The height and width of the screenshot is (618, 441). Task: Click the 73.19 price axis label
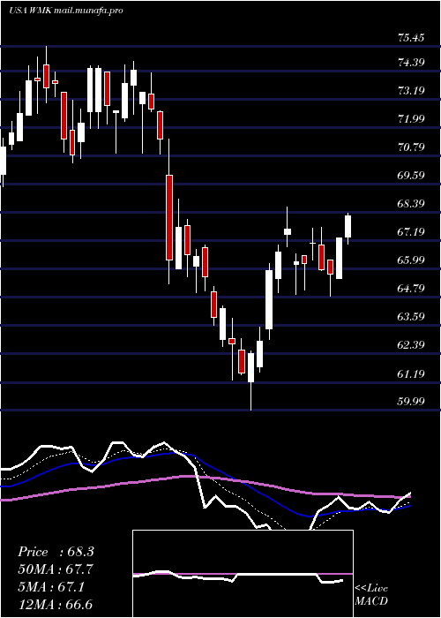coord(411,91)
